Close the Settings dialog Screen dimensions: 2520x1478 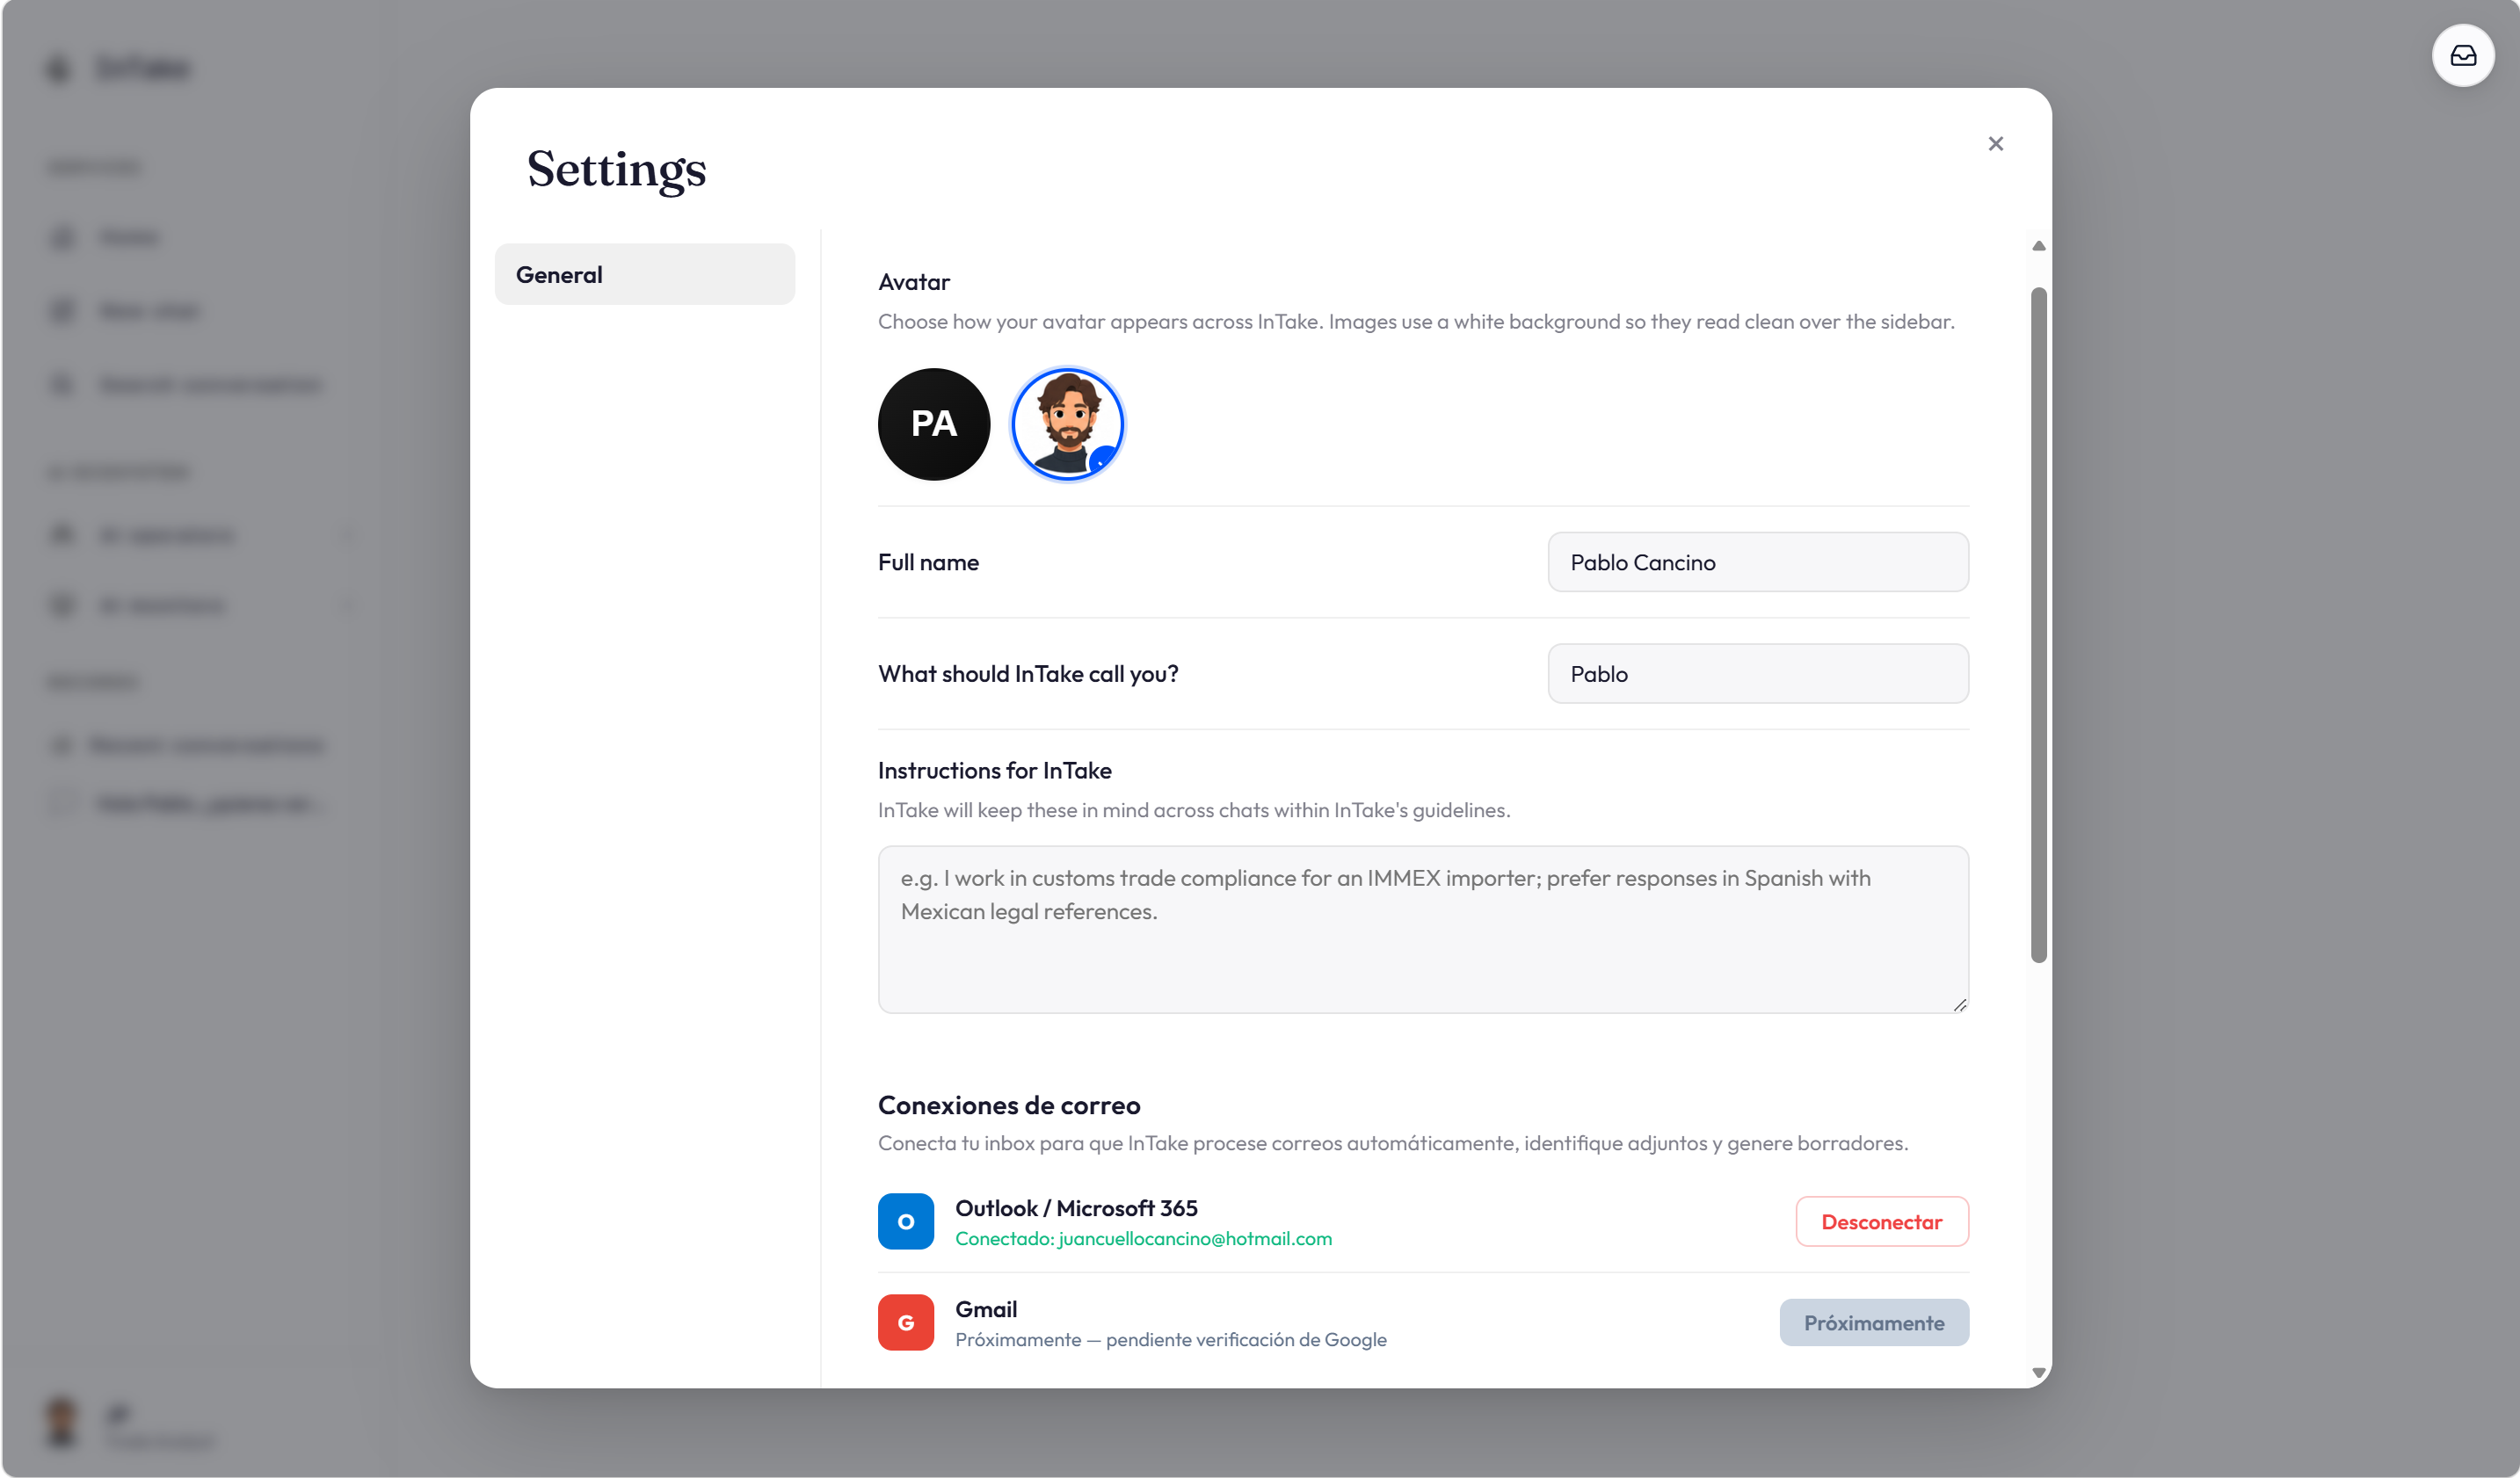tap(1995, 144)
